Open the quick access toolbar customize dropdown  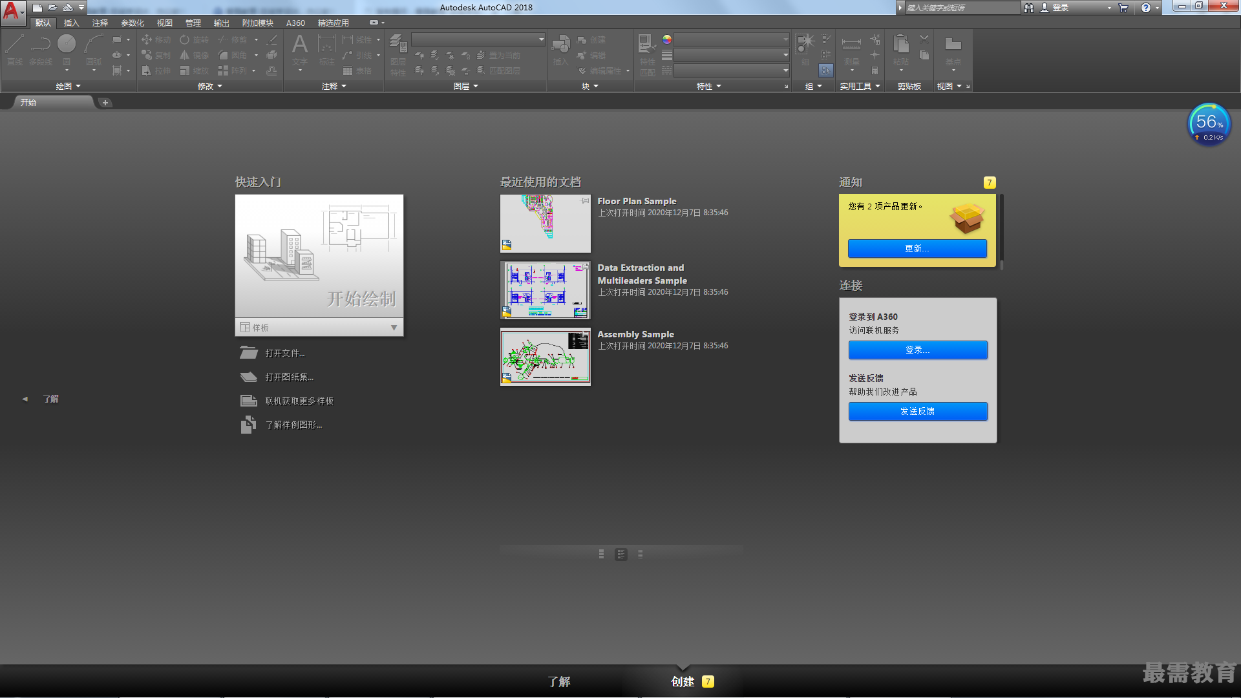pyautogui.click(x=81, y=8)
